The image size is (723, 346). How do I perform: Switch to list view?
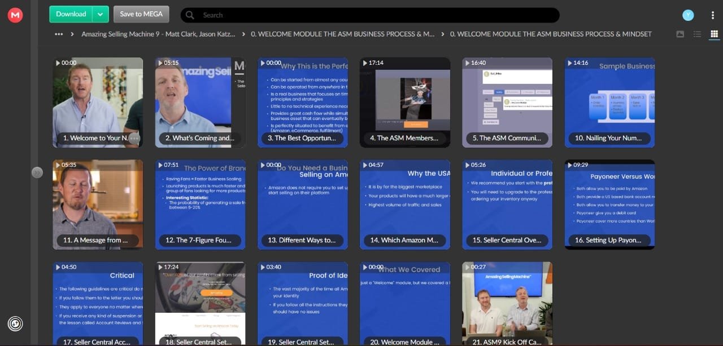pyautogui.click(x=698, y=34)
